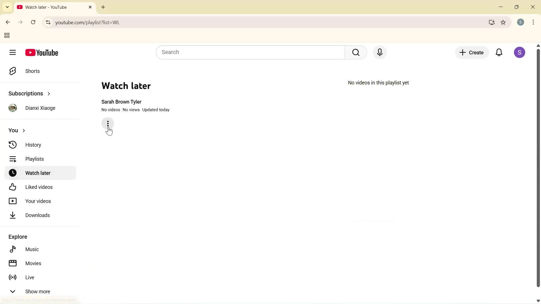The width and height of the screenshot is (541, 304).
Task: Open the Downloads section
Action: (x=37, y=215)
